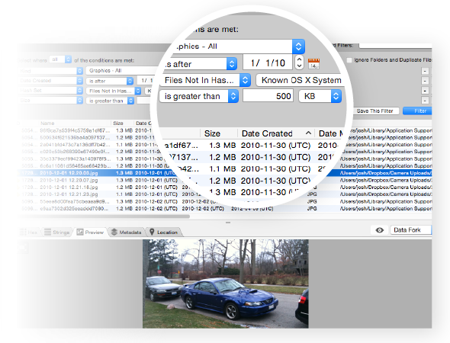450x343 pixels.
Task: Click the Preview tab's image icon
Action: [x=80, y=232]
